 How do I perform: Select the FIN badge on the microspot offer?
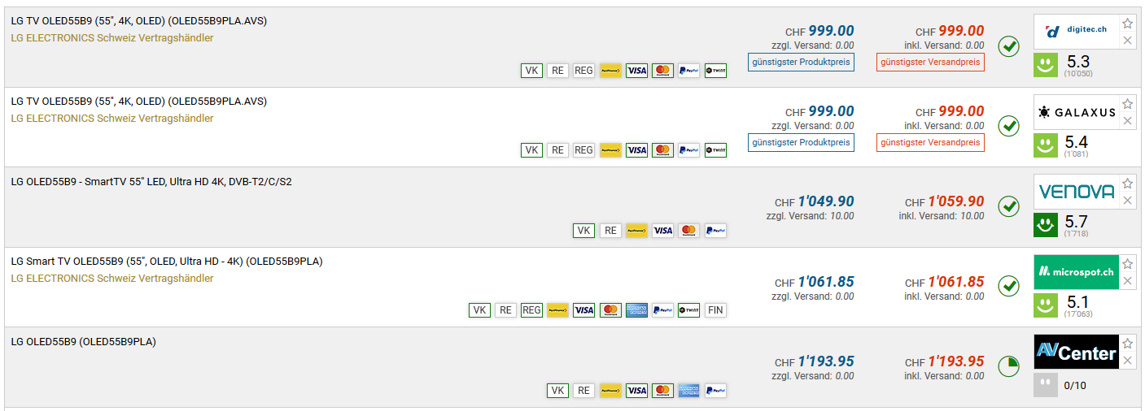tap(715, 310)
